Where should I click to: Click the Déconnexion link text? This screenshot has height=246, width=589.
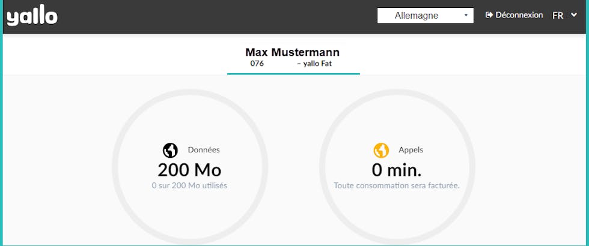(x=519, y=15)
